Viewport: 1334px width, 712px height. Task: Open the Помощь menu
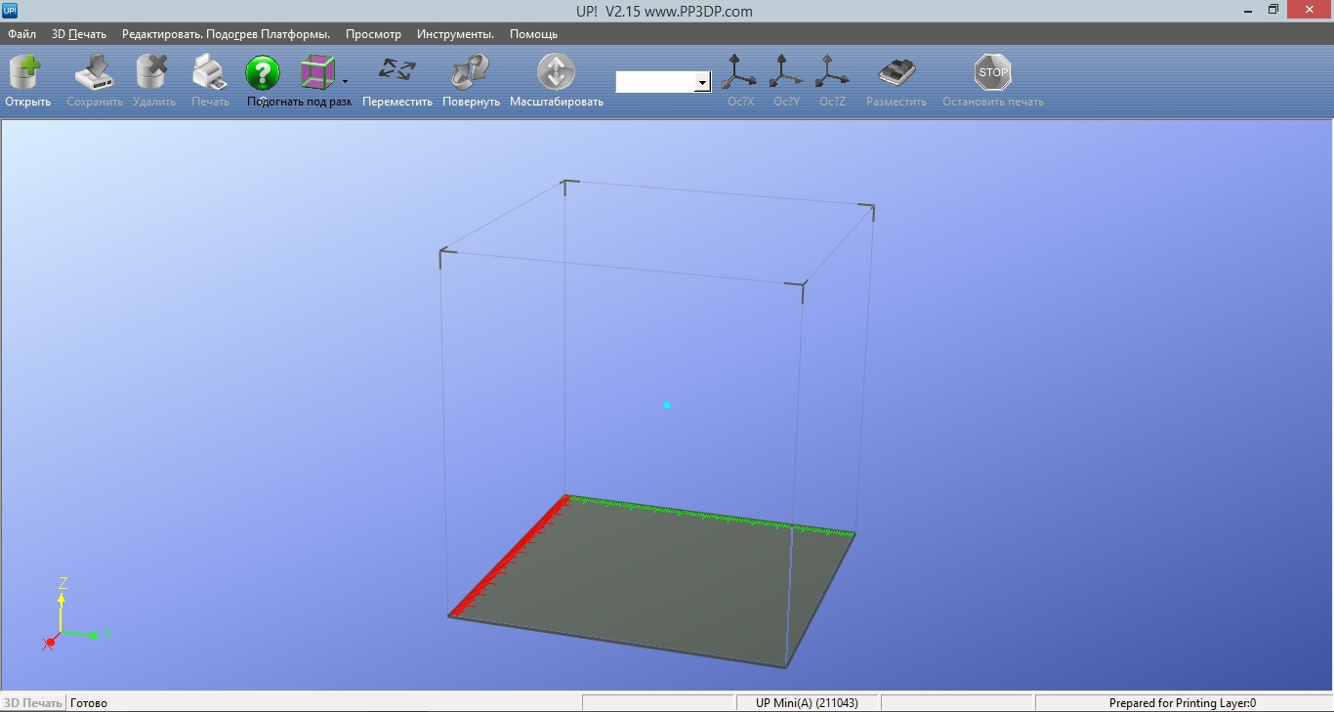pyautogui.click(x=533, y=34)
